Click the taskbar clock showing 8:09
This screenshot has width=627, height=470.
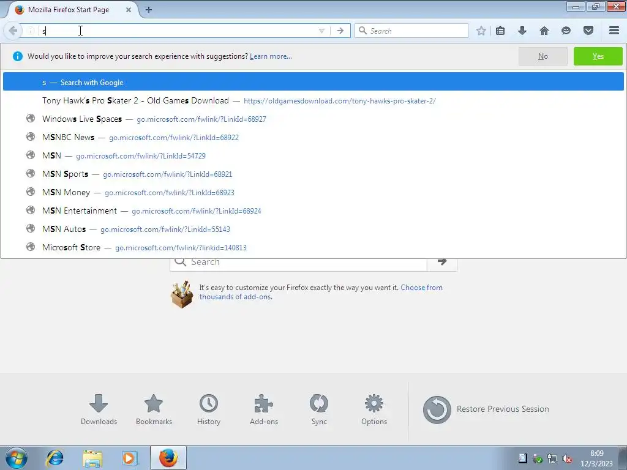596,458
